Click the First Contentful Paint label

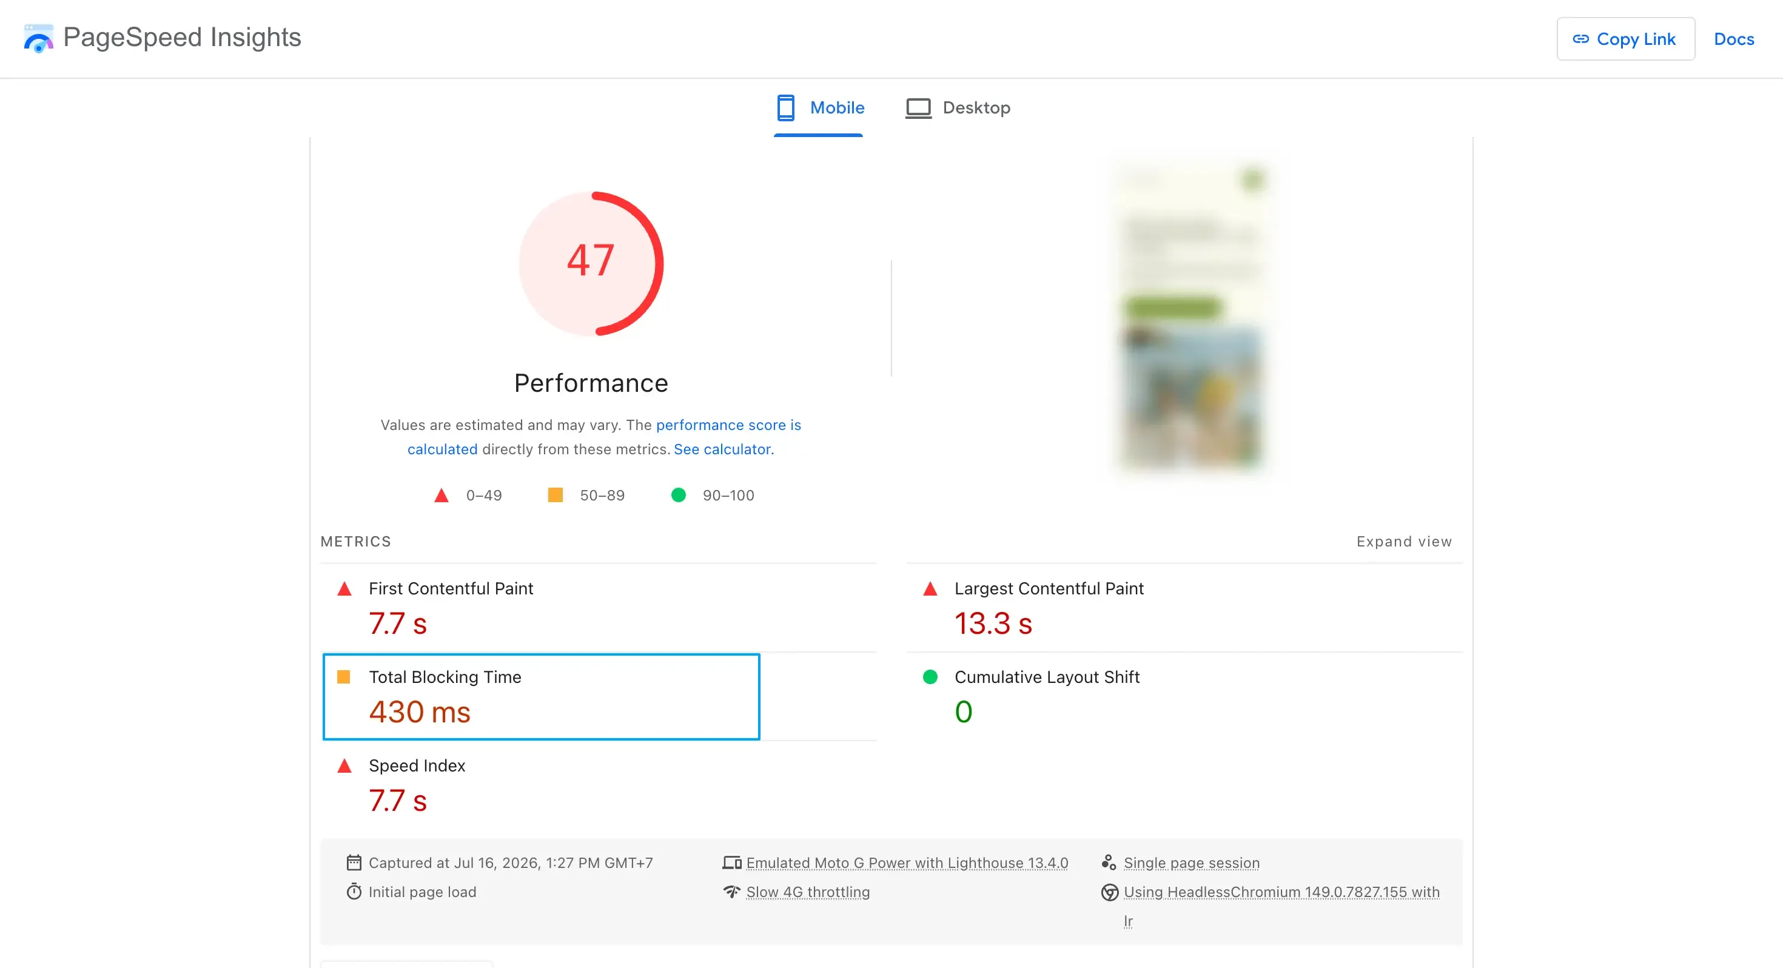pyautogui.click(x=451, y=588)
